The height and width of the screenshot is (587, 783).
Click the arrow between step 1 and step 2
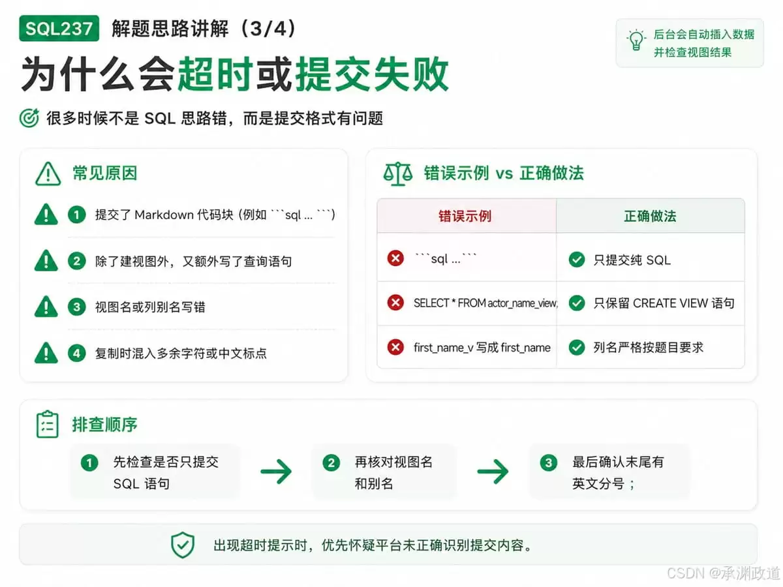(277, 472)
